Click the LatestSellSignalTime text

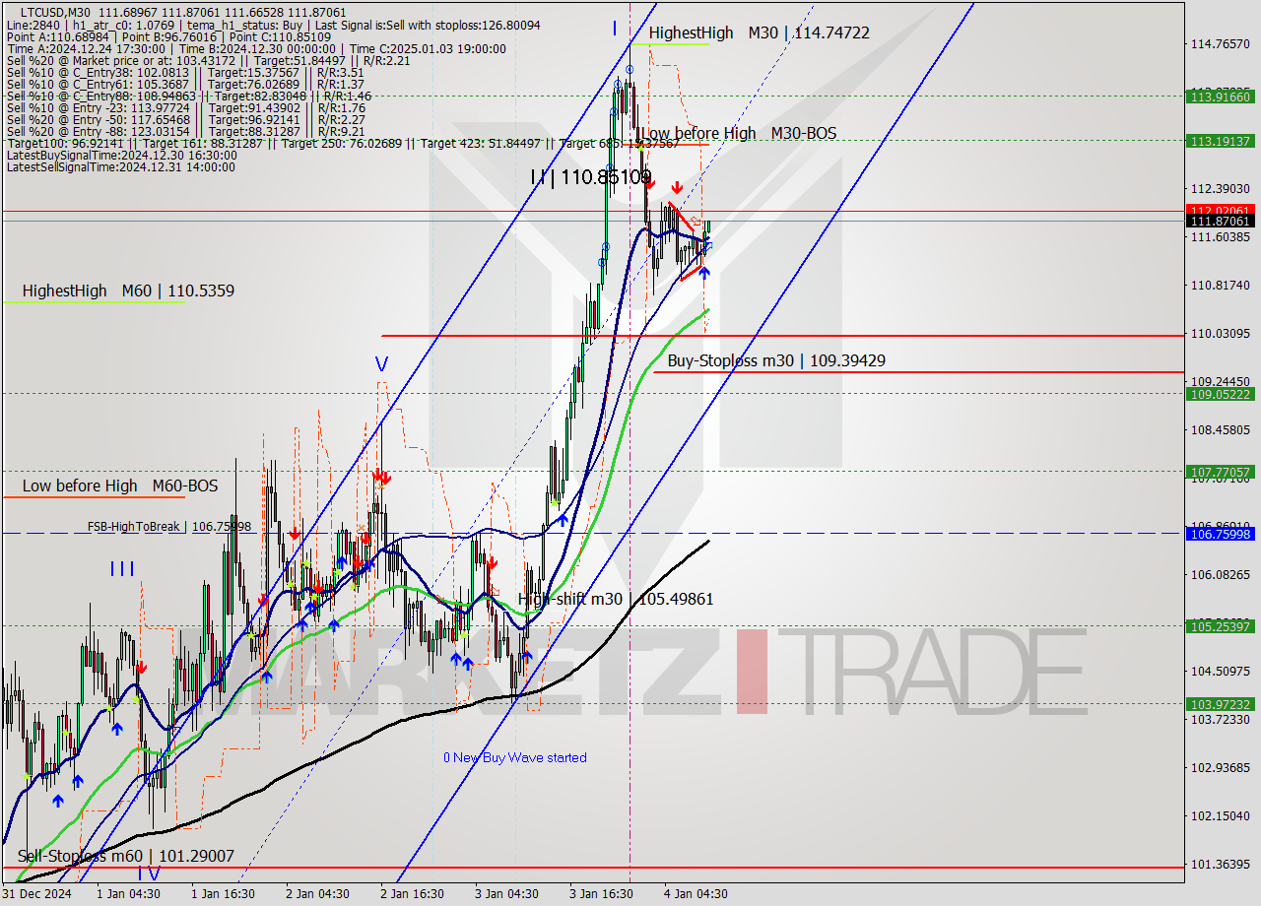(x=121, y=166)
